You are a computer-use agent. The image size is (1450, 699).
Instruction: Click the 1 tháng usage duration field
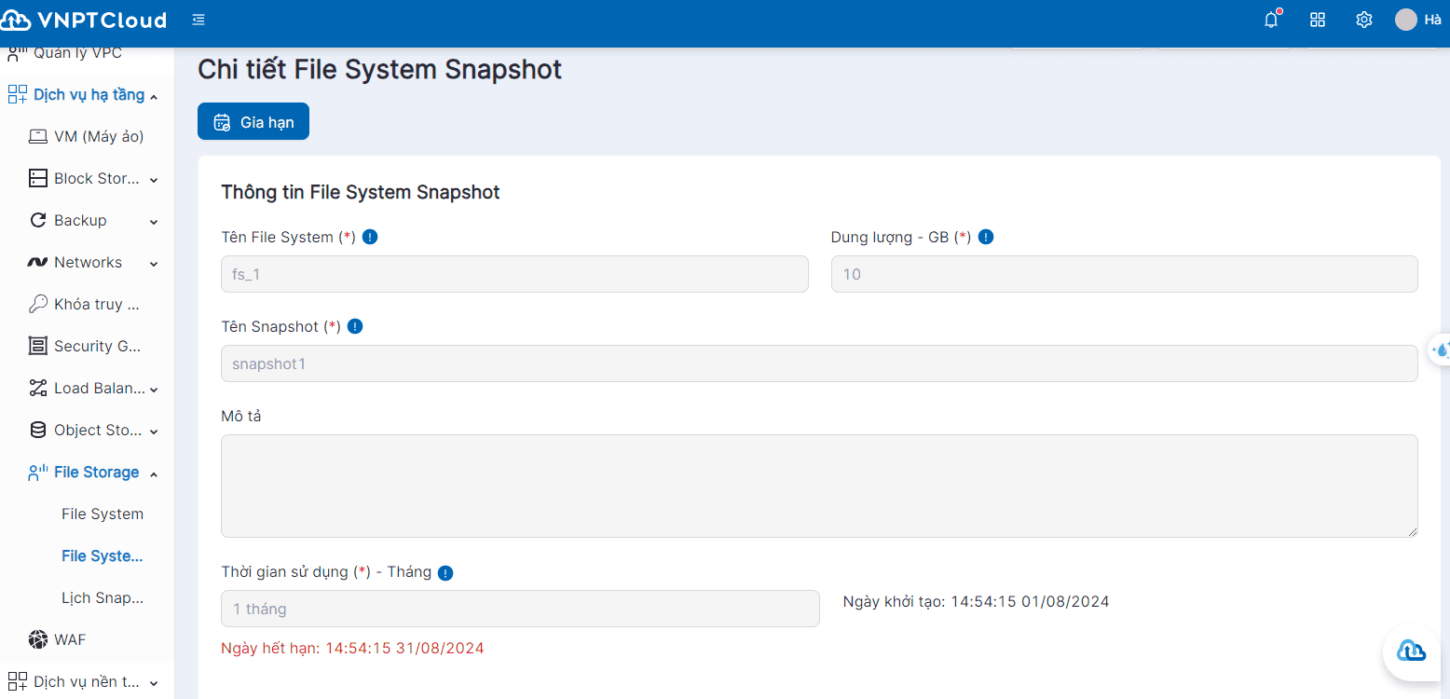(520, 609)
